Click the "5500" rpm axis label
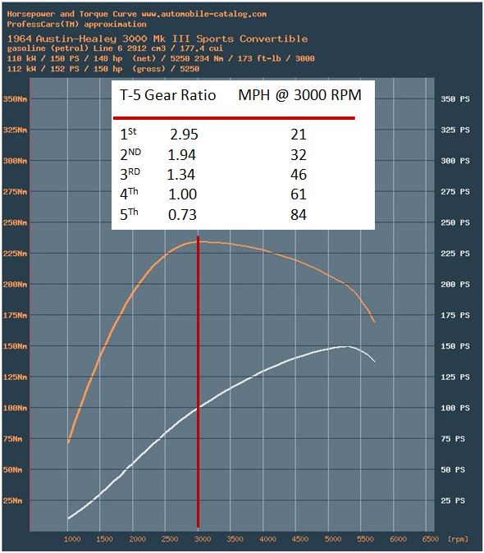This screenshot has width=484, height=553. pyautogui.click(x=365, y=539)
